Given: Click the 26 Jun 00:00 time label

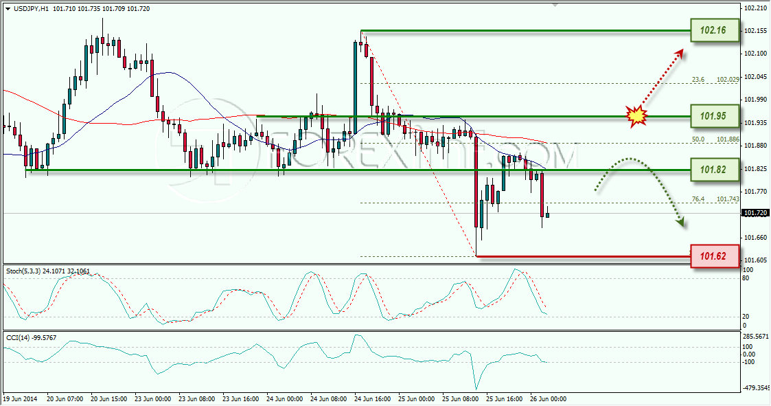Looking at the screenshot, I should [549, 398].
